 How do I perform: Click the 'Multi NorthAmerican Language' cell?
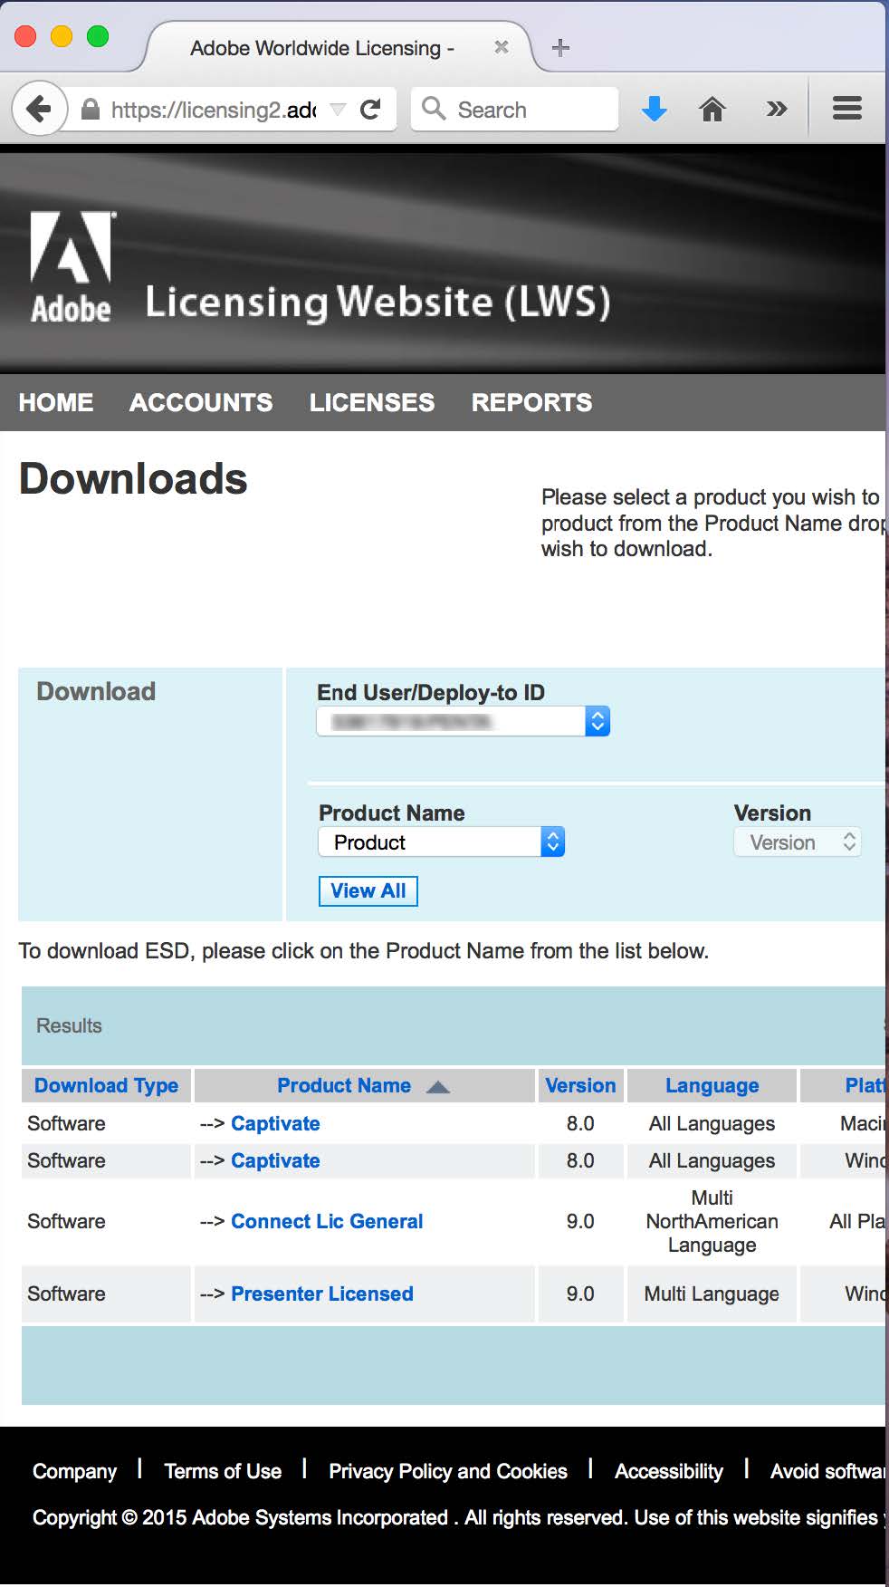712,1221
